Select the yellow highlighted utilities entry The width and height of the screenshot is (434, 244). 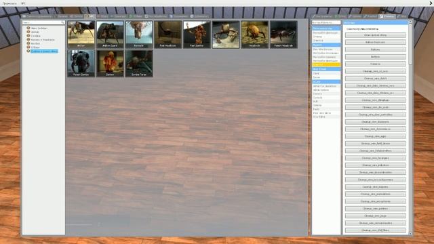326,64
